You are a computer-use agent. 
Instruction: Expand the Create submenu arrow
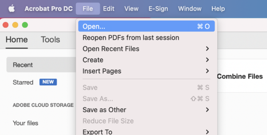coord(207,60)
